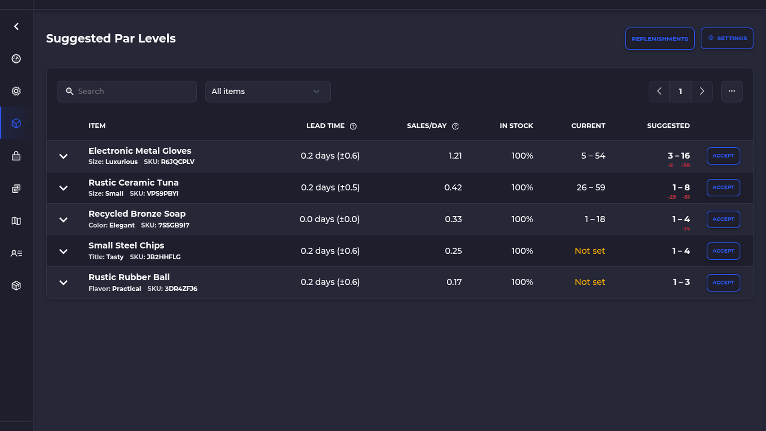Click Small Steel Chips item name
The image size is (766, 431).
click(126, 245)
